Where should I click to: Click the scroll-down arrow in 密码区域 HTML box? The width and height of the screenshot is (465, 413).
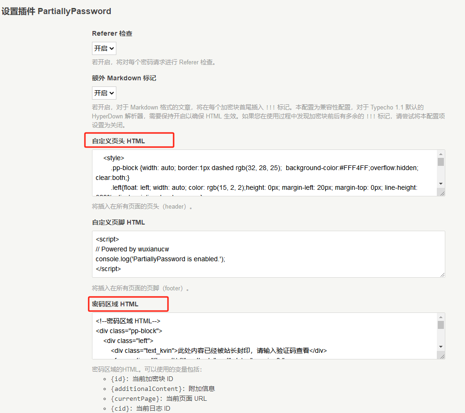tap(441, 346)
